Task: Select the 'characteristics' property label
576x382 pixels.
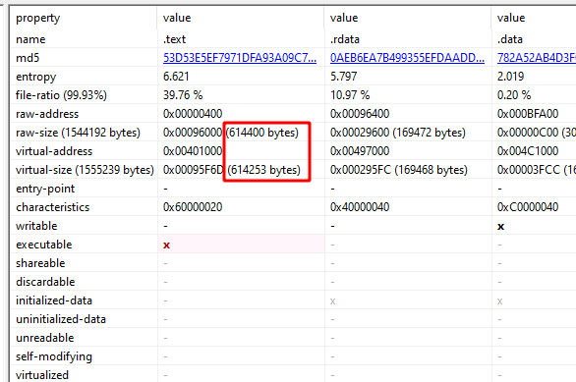Action: point(52,207)
